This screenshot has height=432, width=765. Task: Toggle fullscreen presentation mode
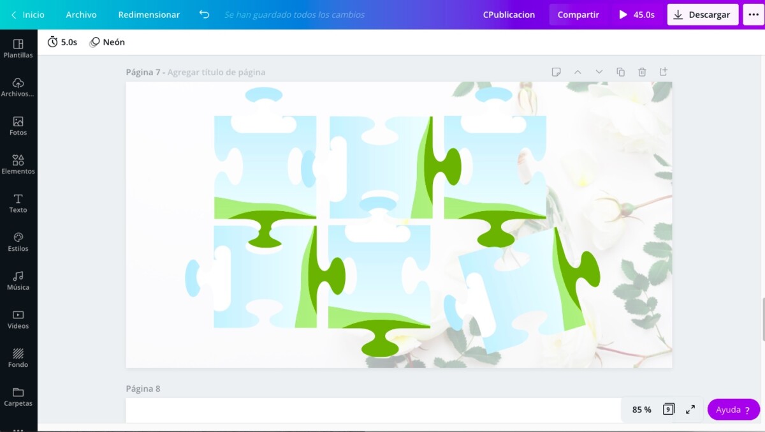(690, 410)
